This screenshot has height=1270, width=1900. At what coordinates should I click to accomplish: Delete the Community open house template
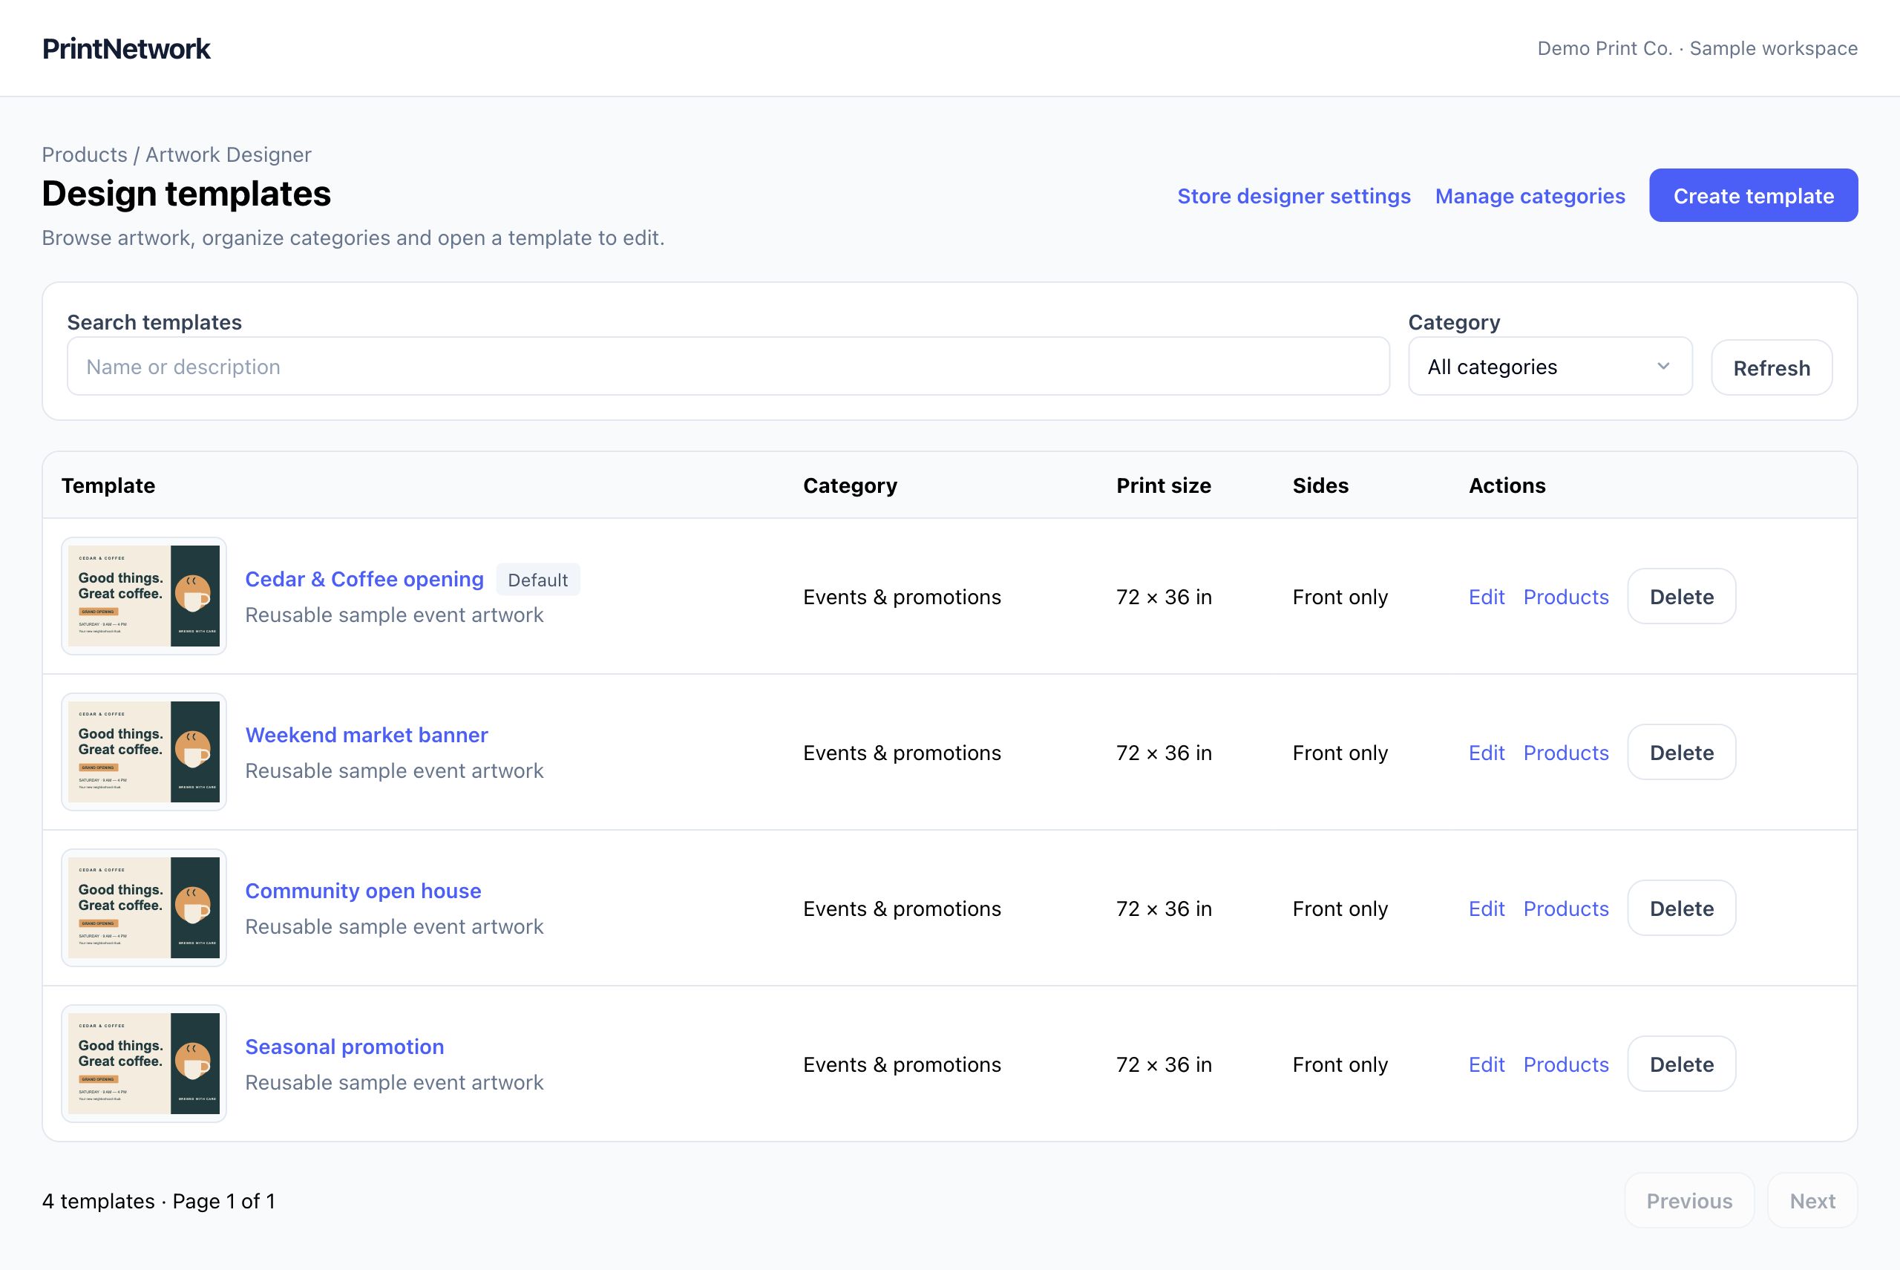[1681, 908]
